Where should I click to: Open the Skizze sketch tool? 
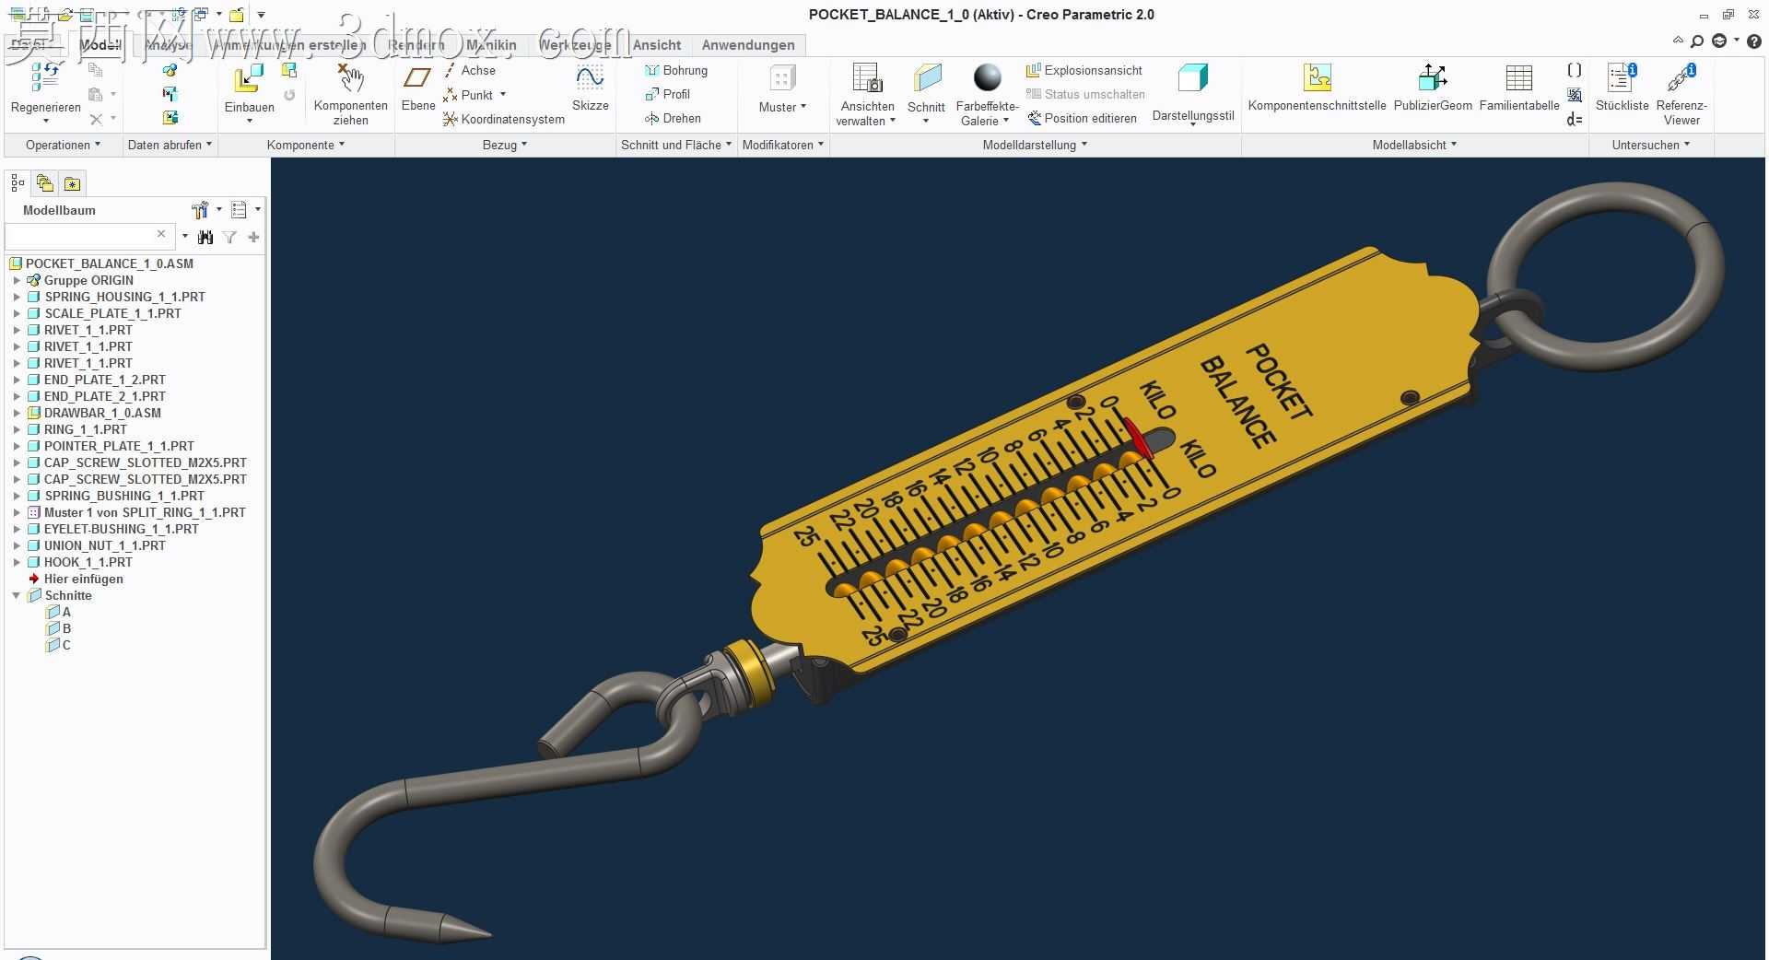(x=590, y=78)
